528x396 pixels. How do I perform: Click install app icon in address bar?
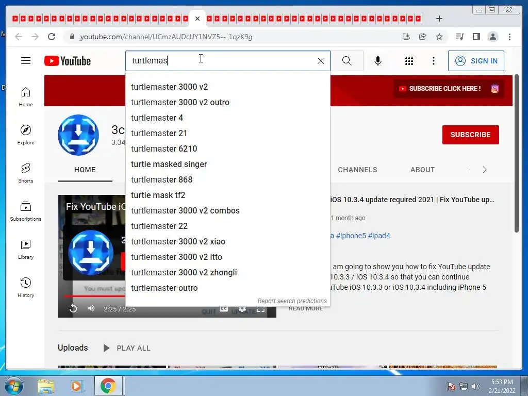click(x=406, y=37)
